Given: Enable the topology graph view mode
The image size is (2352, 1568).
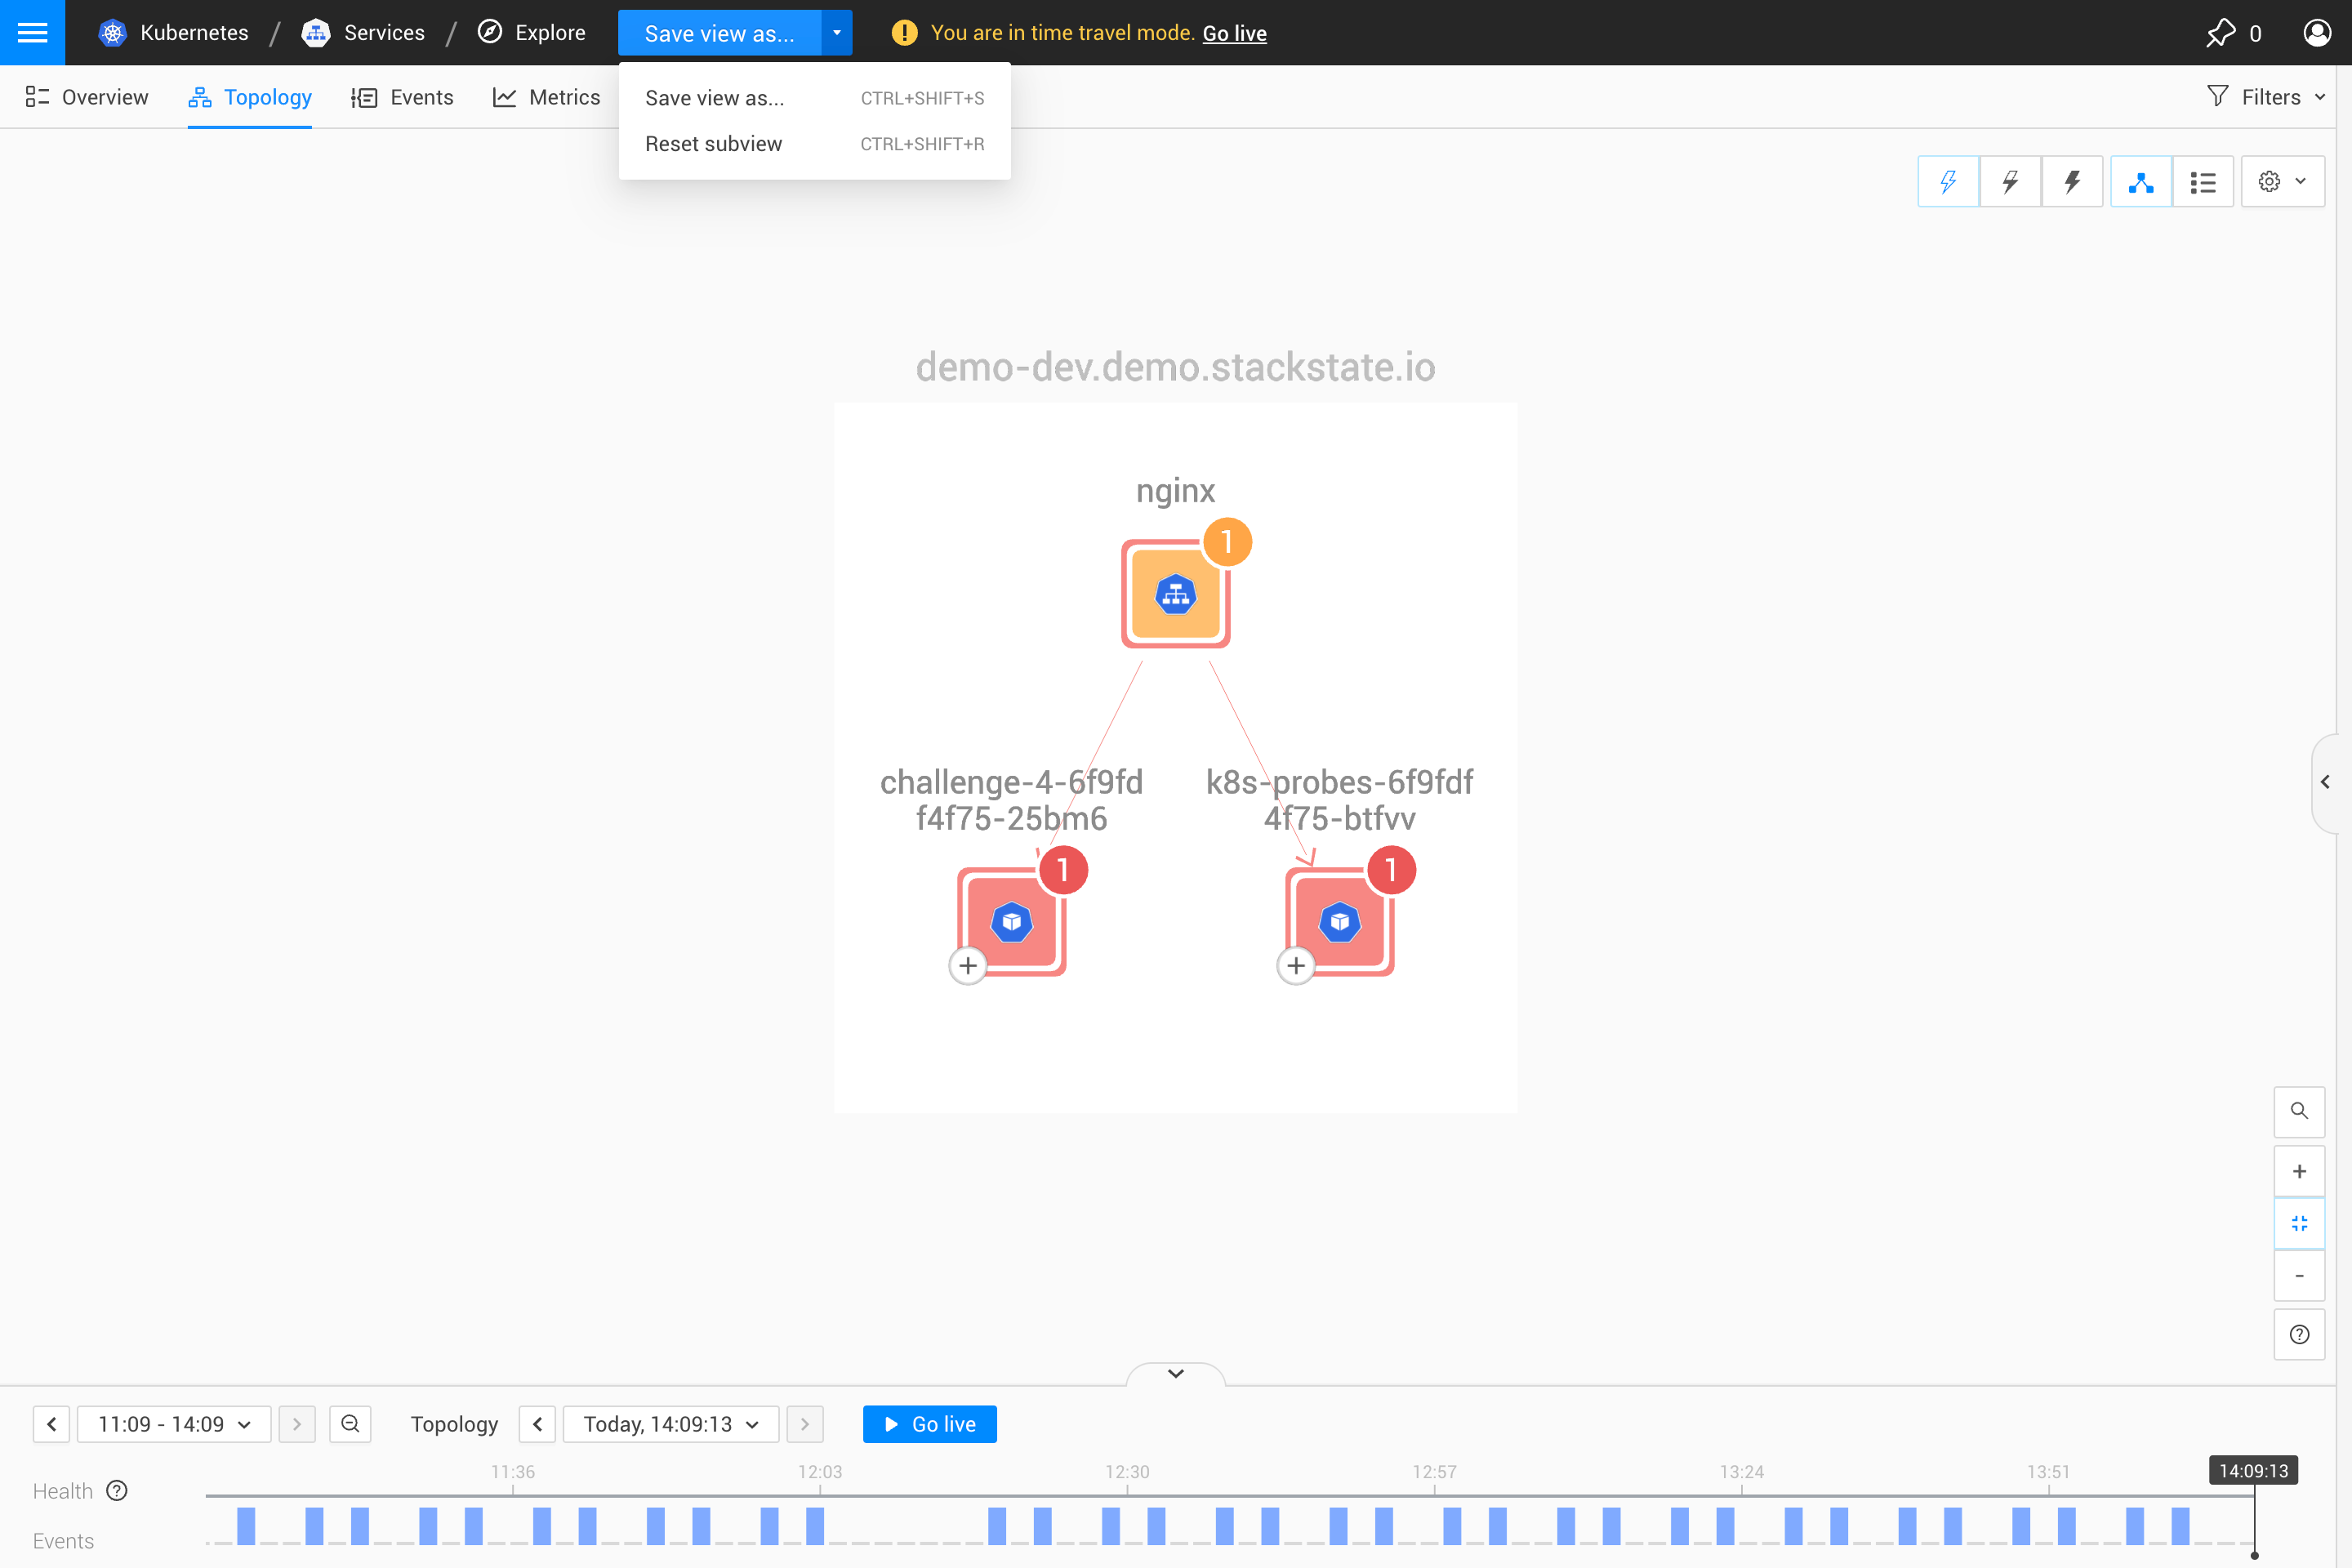Looking at the screenshot, I should (2141, 181).
